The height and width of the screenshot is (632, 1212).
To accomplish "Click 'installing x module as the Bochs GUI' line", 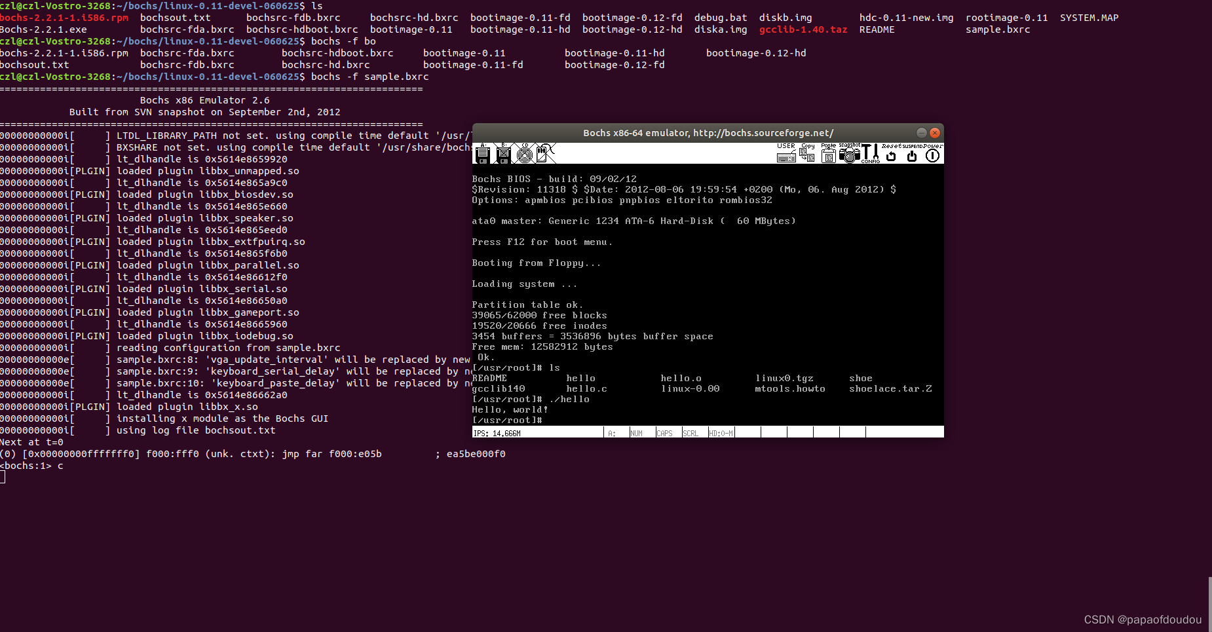I will point(223,418).
